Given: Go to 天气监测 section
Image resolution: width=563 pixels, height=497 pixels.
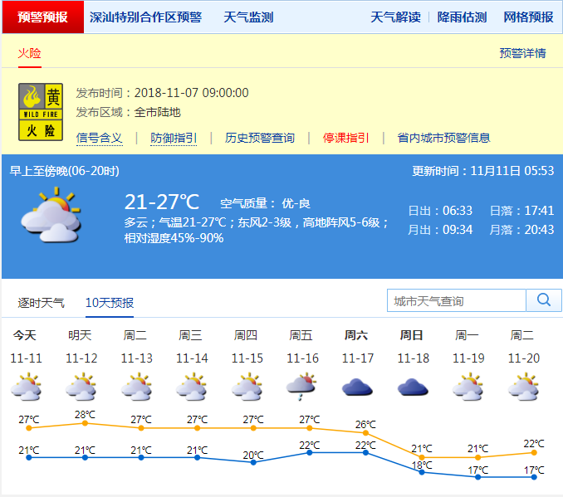Looking at the screenshot, I should [248, 17].
